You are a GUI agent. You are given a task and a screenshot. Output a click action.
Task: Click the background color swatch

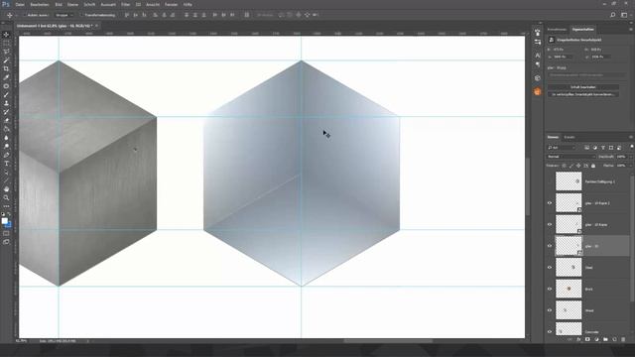click(x=8, y=224)
